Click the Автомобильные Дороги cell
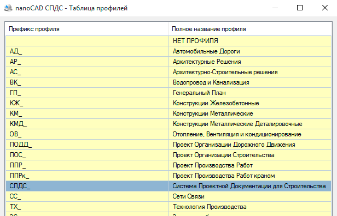This screenshot has width=337, height=216. [x=250, y=51]
